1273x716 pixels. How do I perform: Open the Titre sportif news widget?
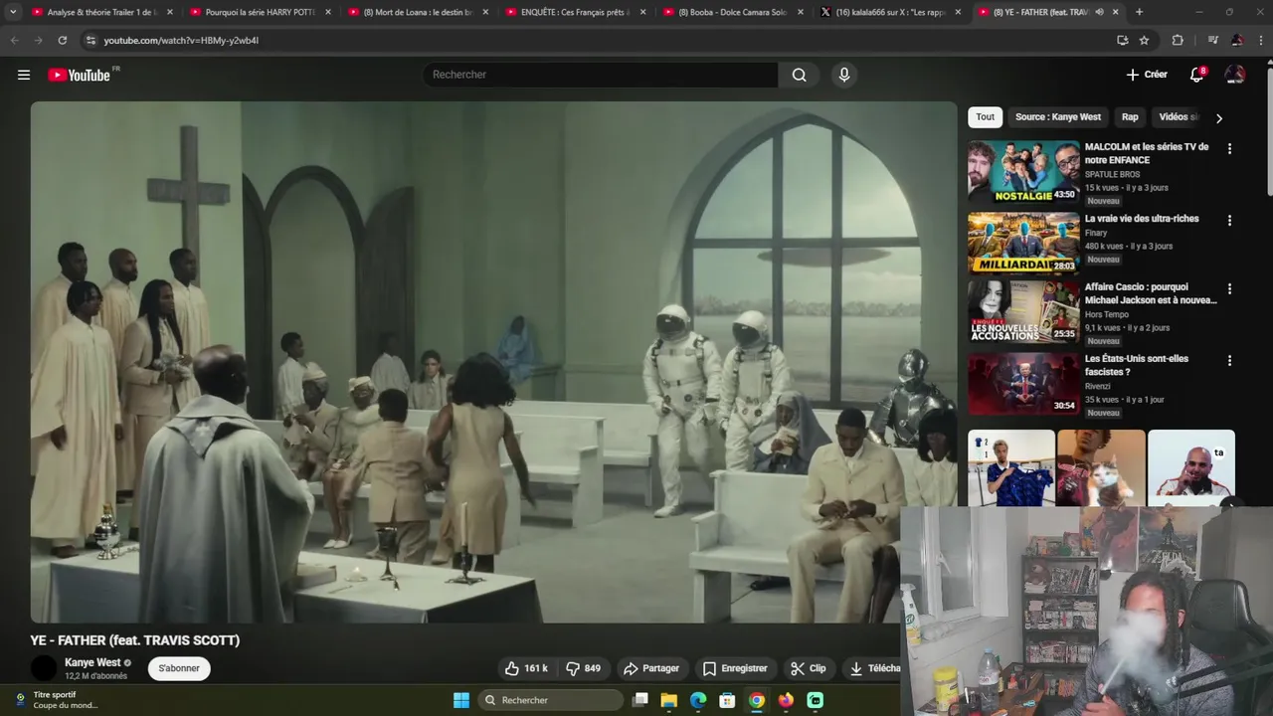click(x=57, y=700)
